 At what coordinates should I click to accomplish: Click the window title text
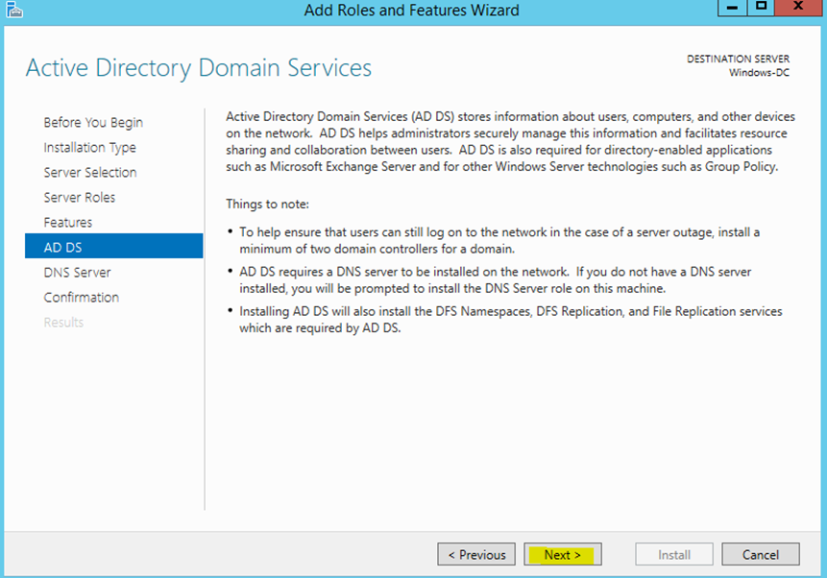(x=411, y=10)
